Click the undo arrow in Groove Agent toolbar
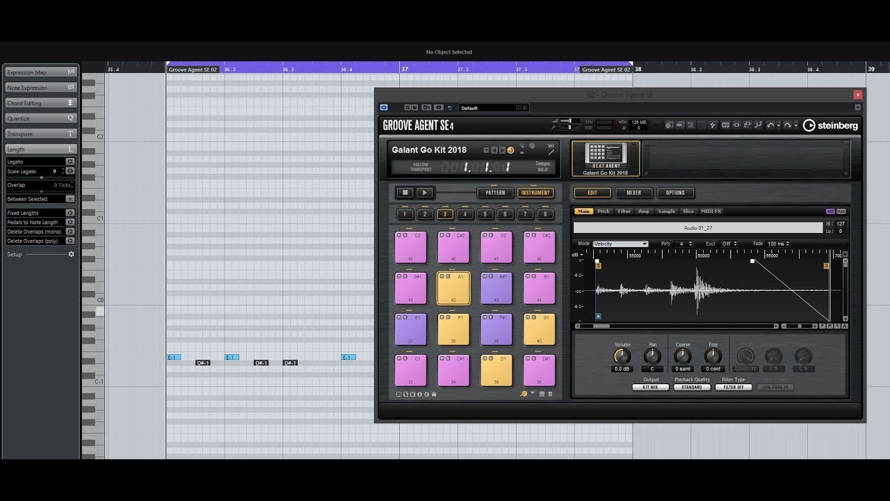The image size is (890, 501). tap(770, 125)
